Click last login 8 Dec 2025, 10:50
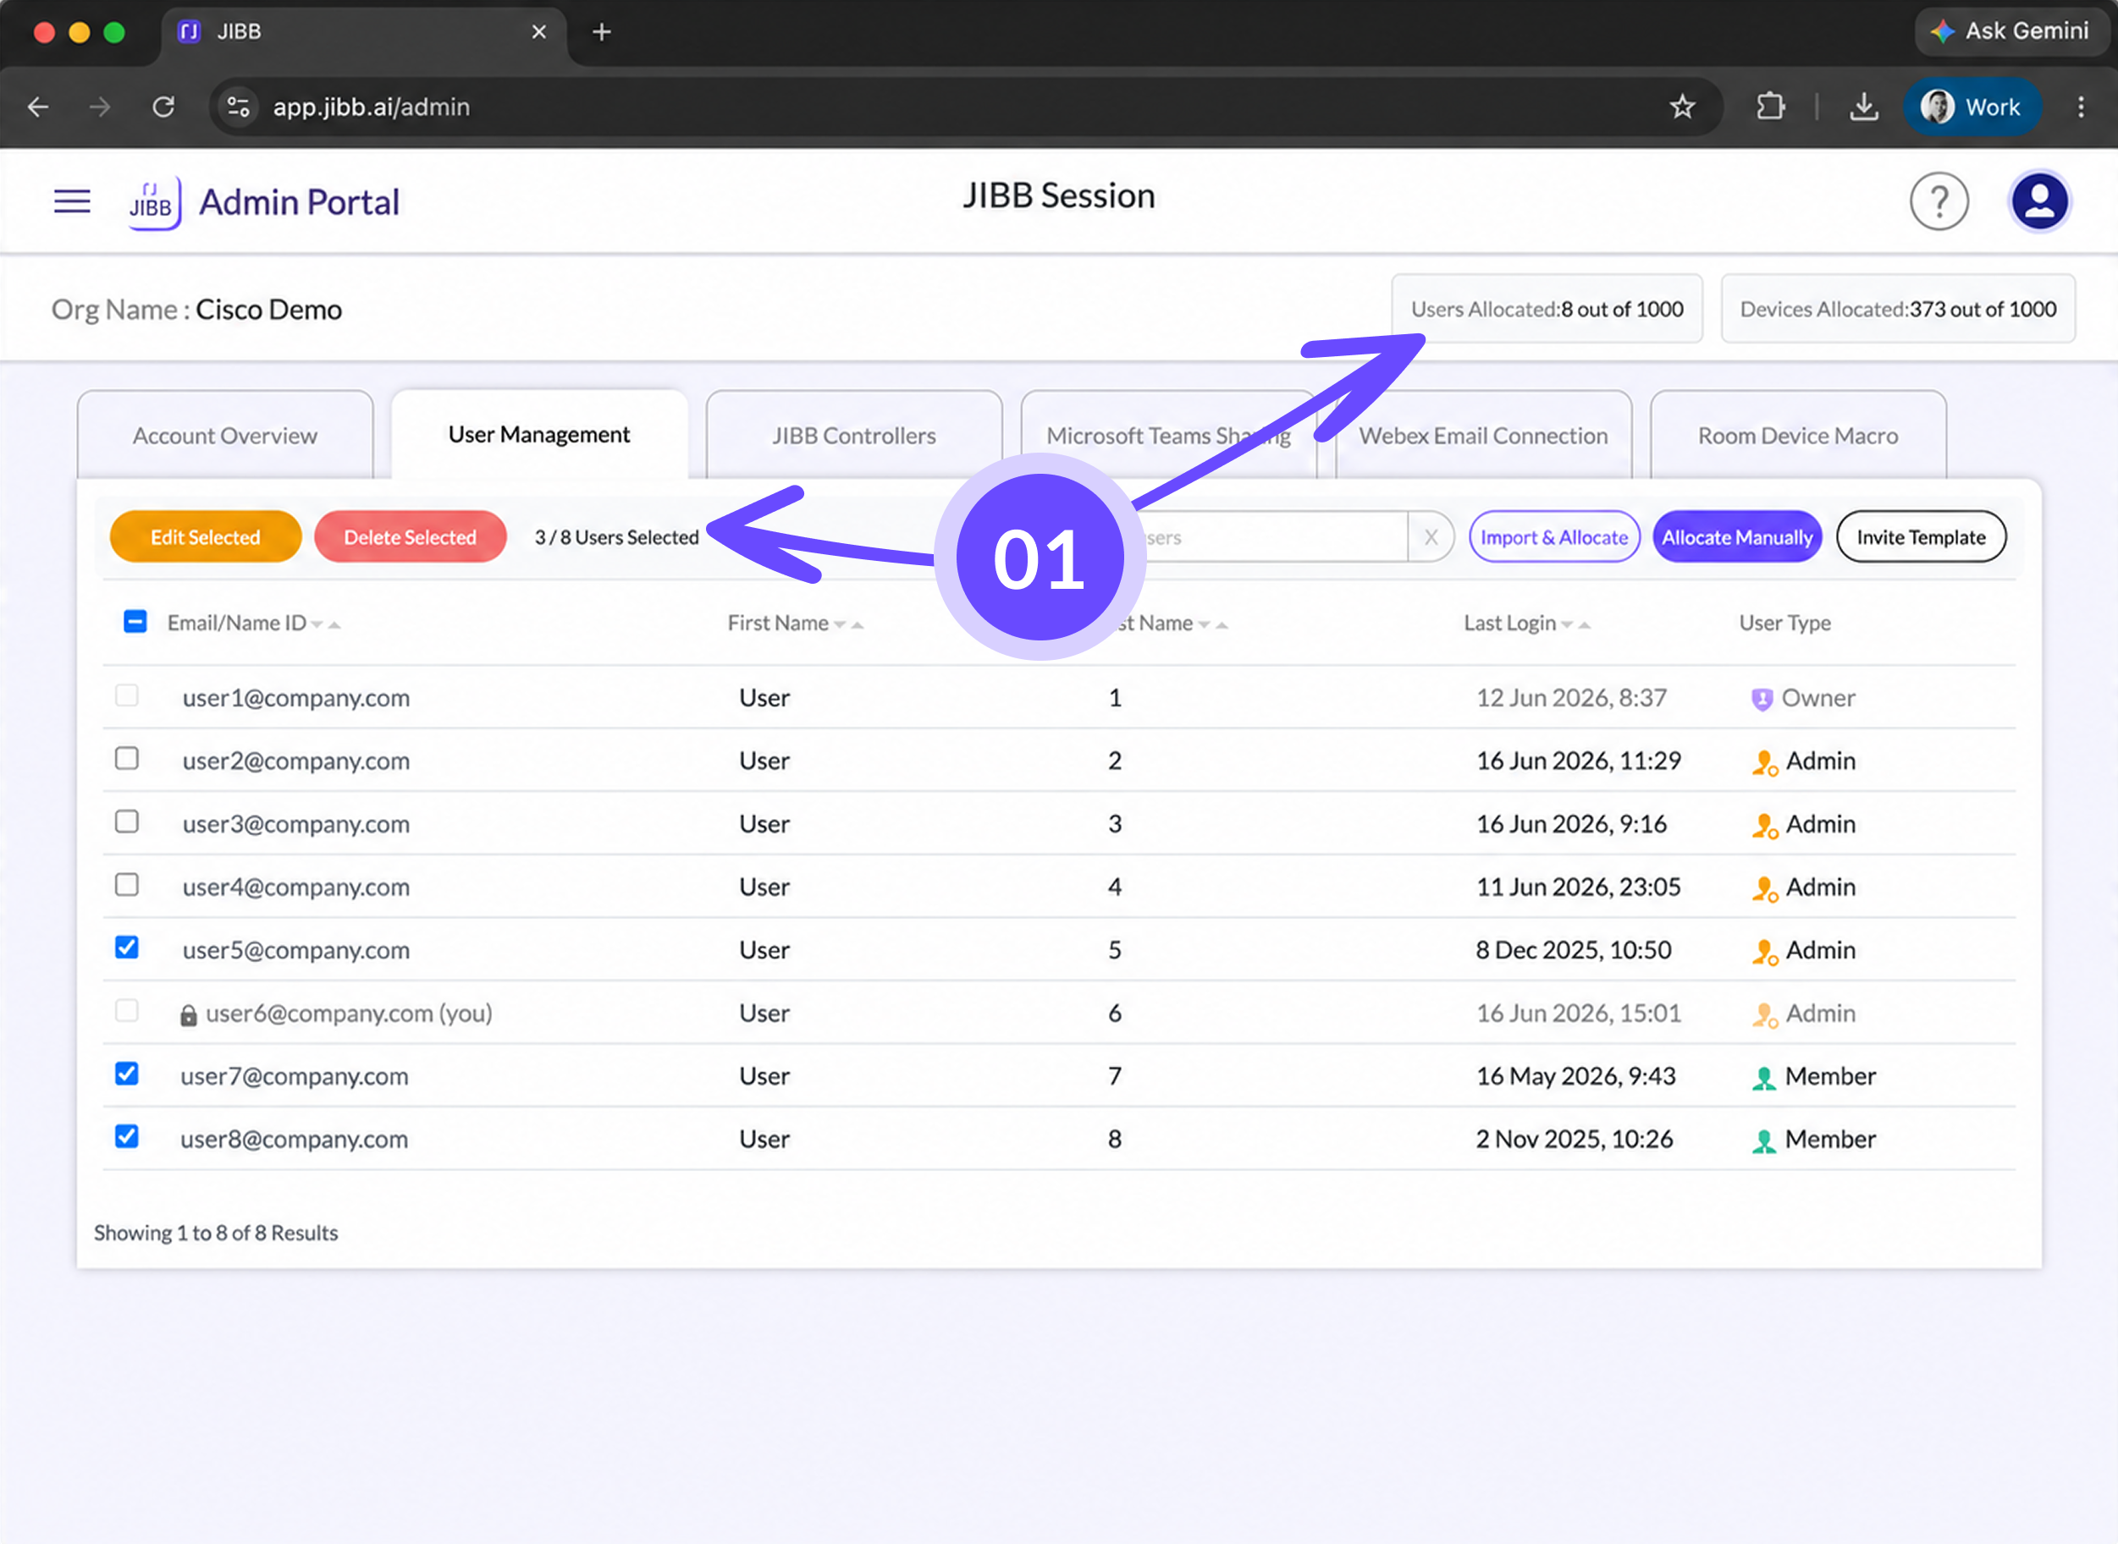This screenshot has height=1544, width=2118. coord(1573,951)
